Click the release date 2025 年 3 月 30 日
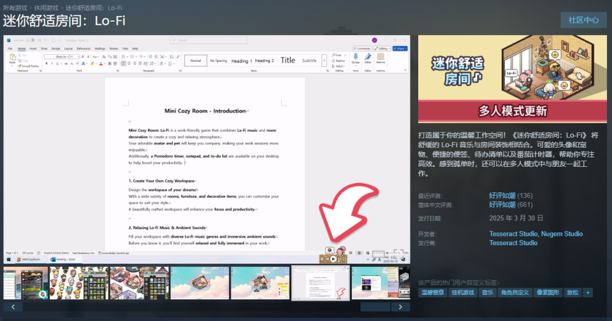The width and height of the screenshot is (612, 321). coord(516,218)
